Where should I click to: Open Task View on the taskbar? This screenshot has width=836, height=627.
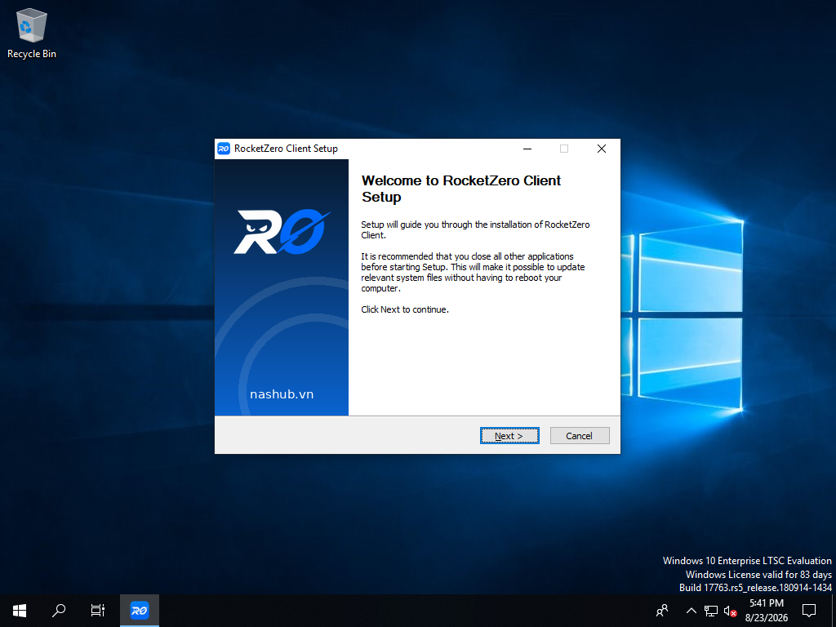point(98,611)
